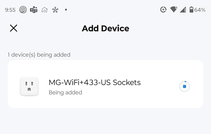This screenshot has height=134, width=211.
Task: Open the Microsoft Teams notification icon
Action: pyautogui.click(x=34, y=10)
